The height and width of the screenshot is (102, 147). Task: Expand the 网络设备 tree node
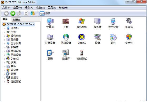pos(4,55)
